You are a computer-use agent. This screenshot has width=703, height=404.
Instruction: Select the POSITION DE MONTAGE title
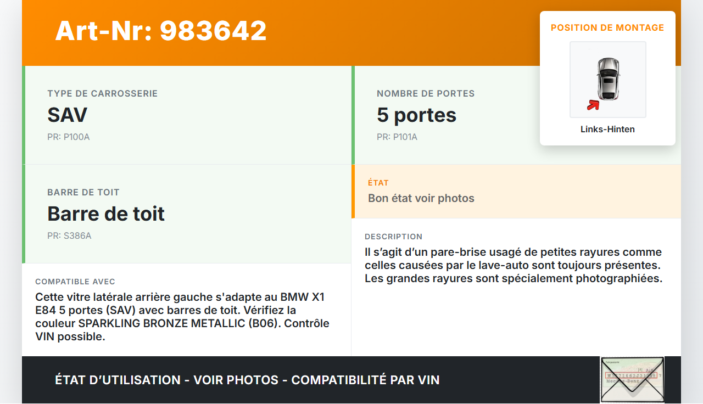tap(607, 27)
